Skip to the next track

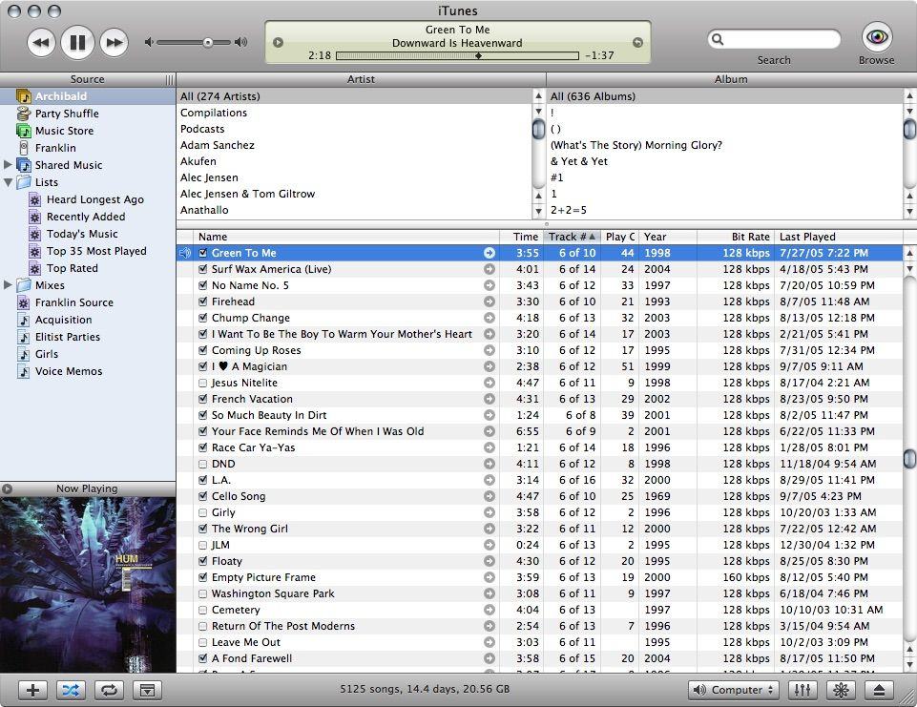(x=114, y=42)
